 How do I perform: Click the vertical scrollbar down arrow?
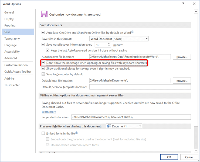(x=195, y=151)
